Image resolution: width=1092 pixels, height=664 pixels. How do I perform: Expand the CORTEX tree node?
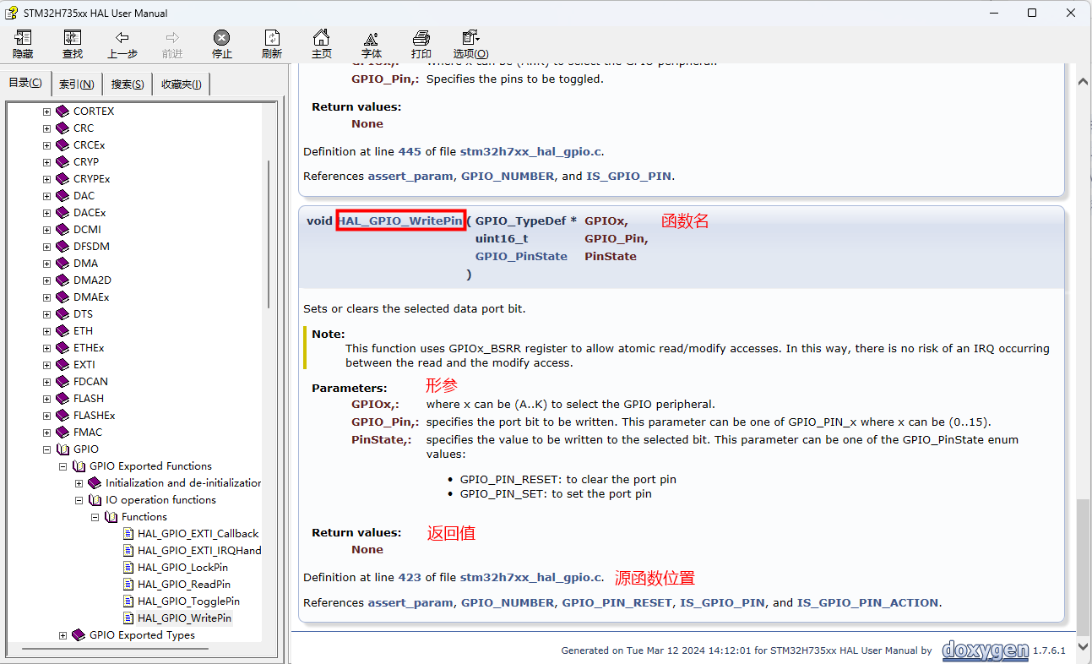(46, 112)
